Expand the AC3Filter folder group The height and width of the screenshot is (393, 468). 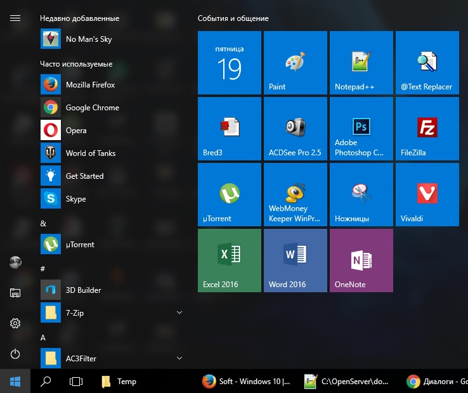pyautogui.click(x=179, y=358)
